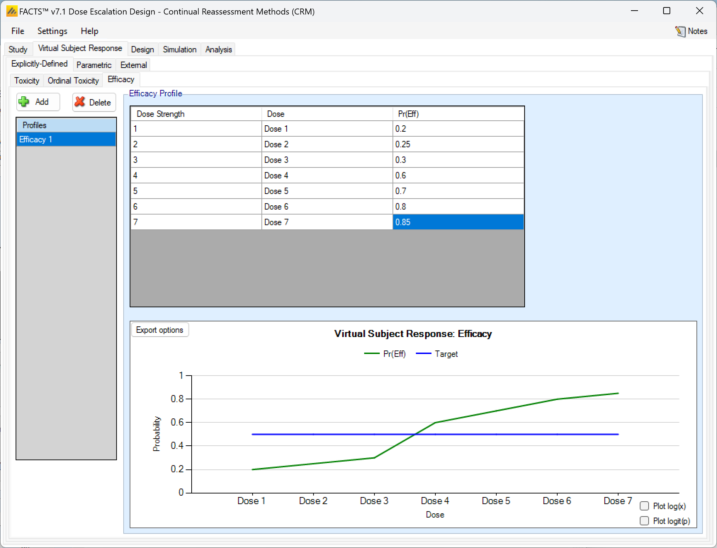Click the blue Target legend line
Screen dimensions: 717x548
(x=423, y=354)
